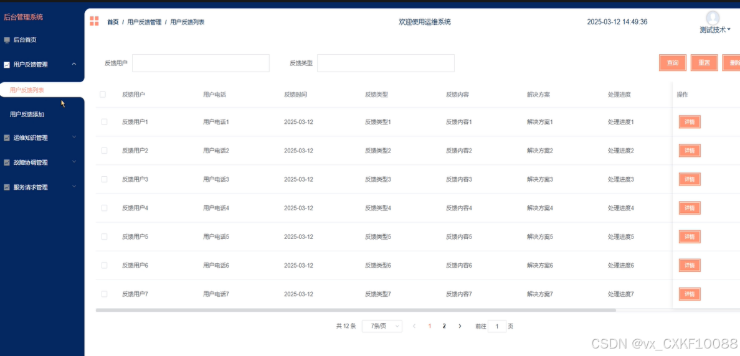Image resolution: width=740 pixels, height=356 pixels.
Task: Check the row for 反馈用户7
Action: click(x=104, y=294)
